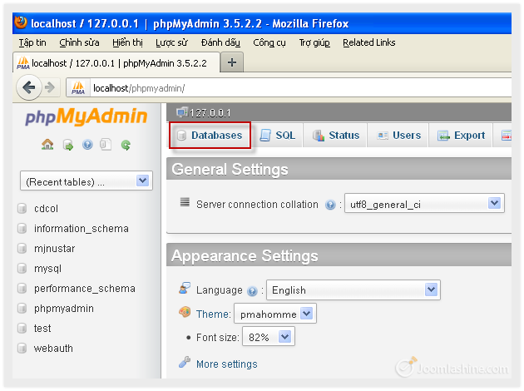Click the localhost/phpmyadmin address bar
The image size is (524, 391).
[289, 88]
